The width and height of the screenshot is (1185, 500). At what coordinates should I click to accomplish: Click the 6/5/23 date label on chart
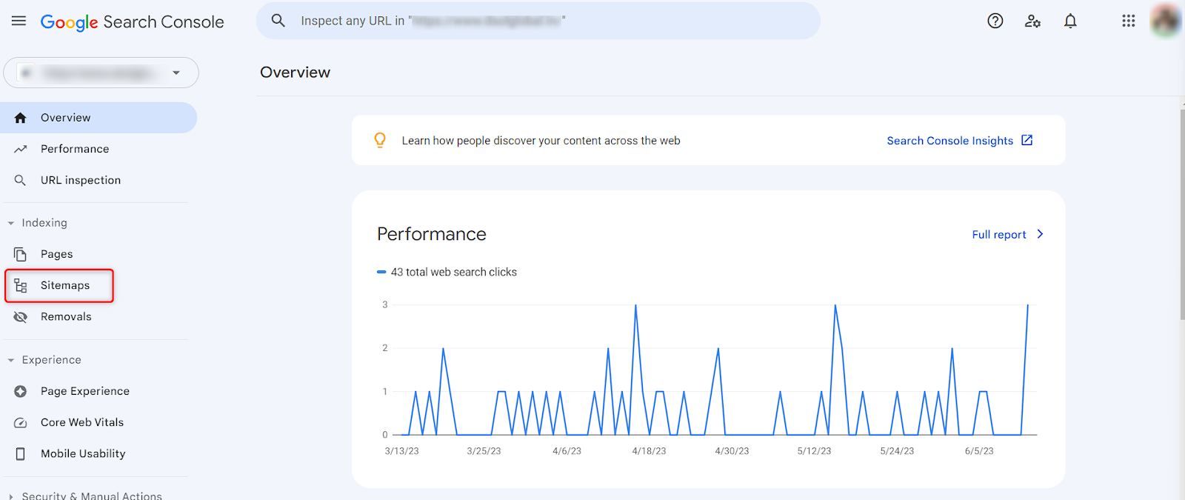coord(979,451)
